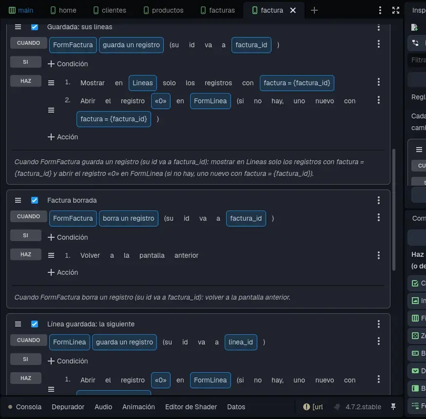
Task: Open options for the 'borra un registro' trigger row
Action: pos(378,217)
